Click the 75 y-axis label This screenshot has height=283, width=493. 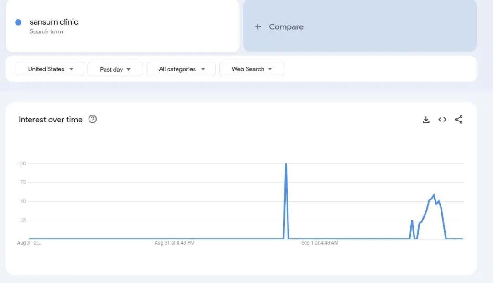coord(21,183)
